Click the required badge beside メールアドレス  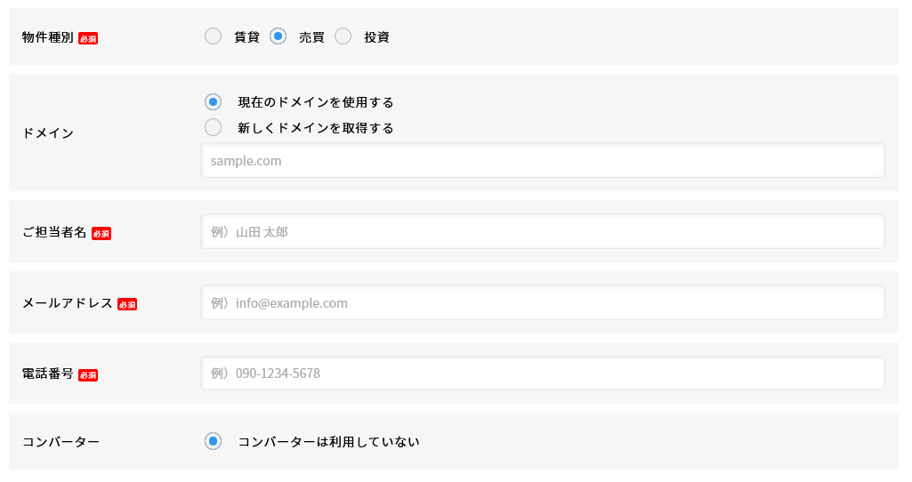point(127,304)
